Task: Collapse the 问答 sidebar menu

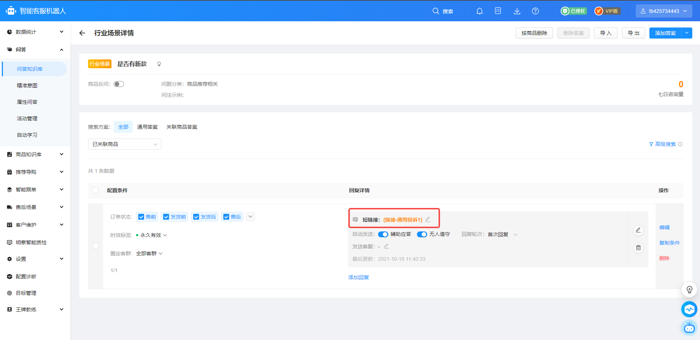Action: [35, 50]
